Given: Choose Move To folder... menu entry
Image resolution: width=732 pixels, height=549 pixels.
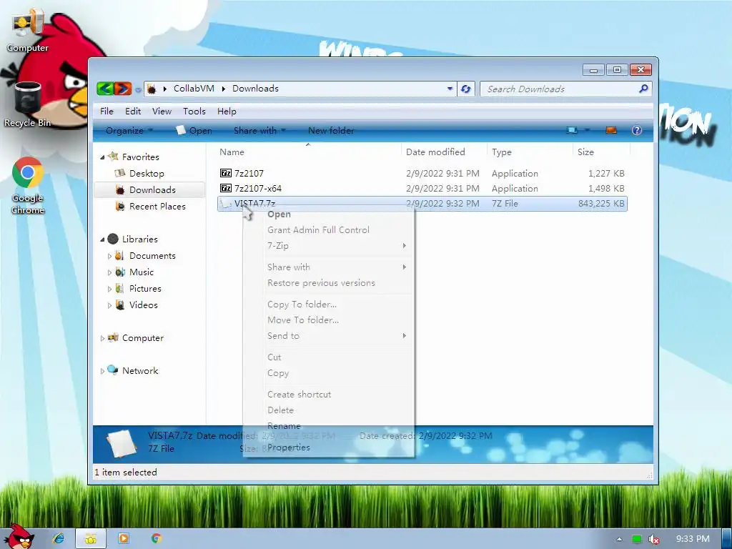Looking at the screenshot, I should pos(303,320).
